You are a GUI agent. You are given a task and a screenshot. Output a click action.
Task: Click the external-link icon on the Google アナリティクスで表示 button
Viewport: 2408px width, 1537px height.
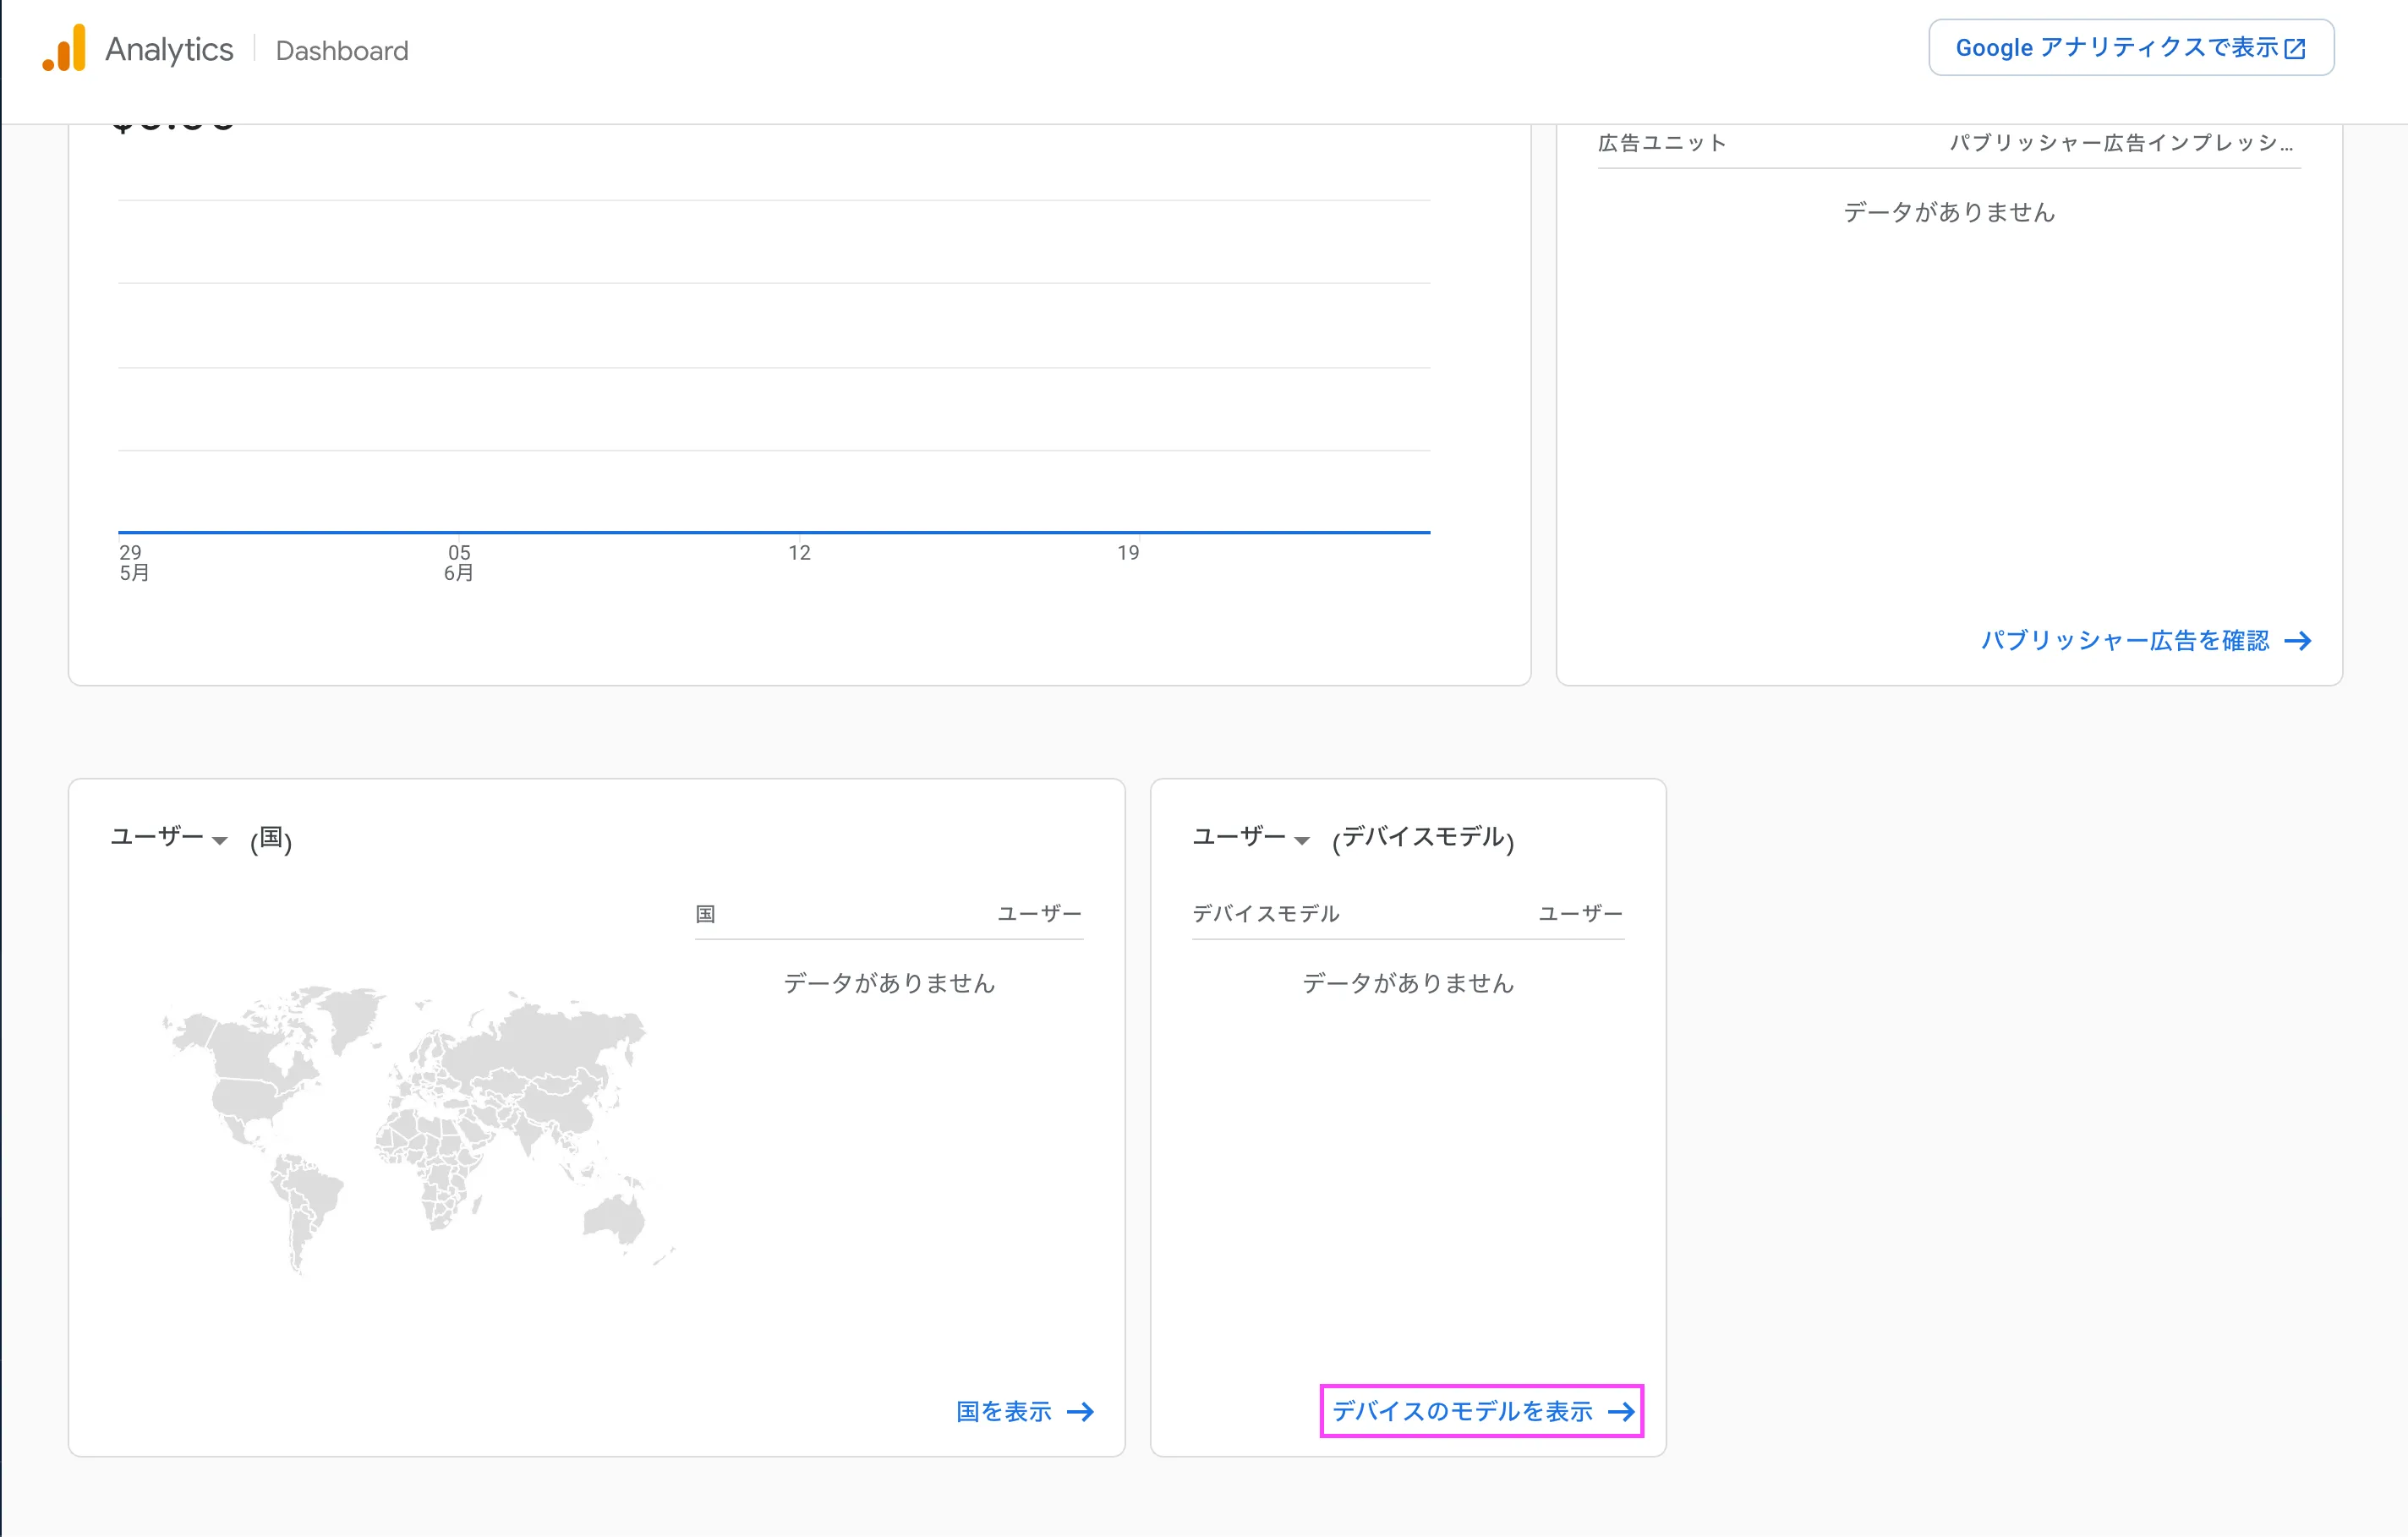(x=2295, y=48)
